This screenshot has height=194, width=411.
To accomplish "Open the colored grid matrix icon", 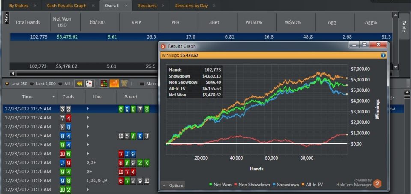I will 104,84.
